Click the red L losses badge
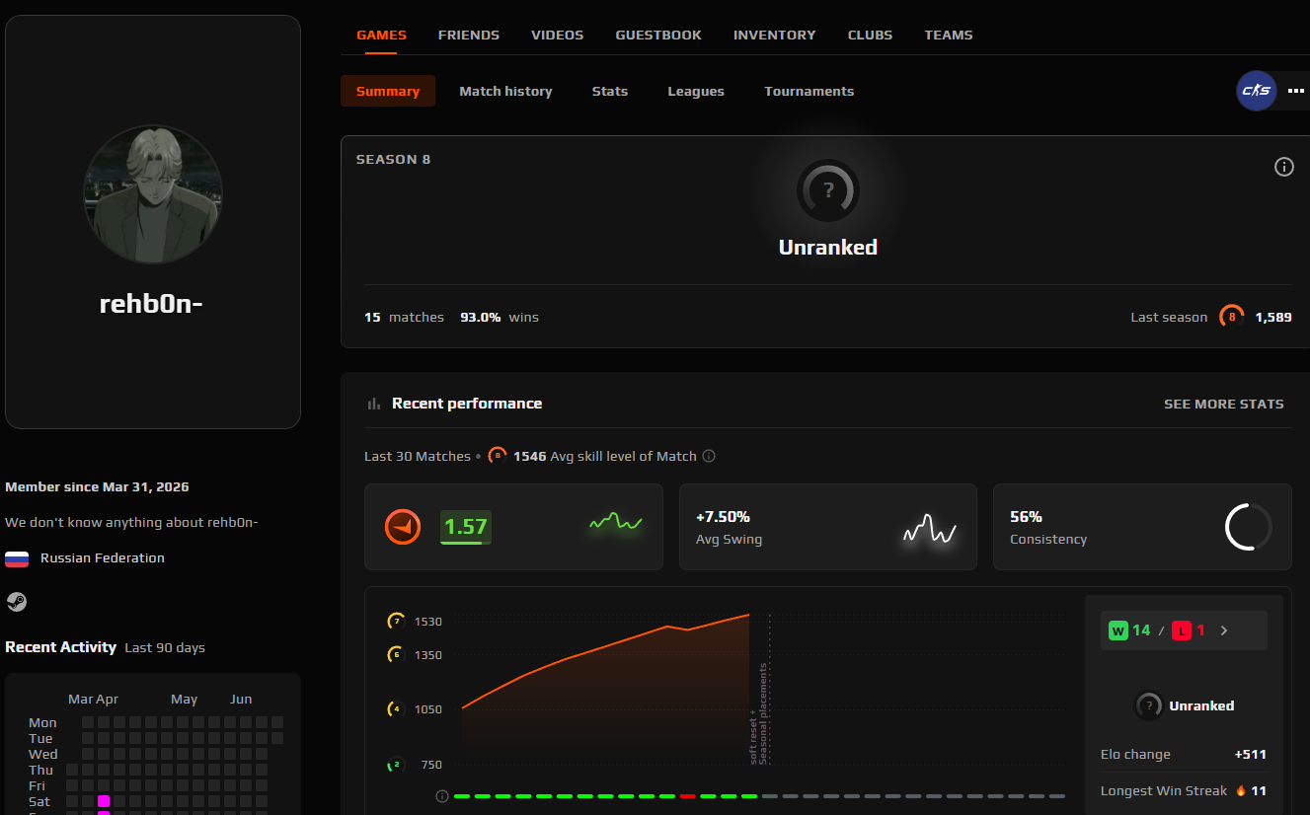The height and width of the screenshot is (815, 1310). point(1182,630)
